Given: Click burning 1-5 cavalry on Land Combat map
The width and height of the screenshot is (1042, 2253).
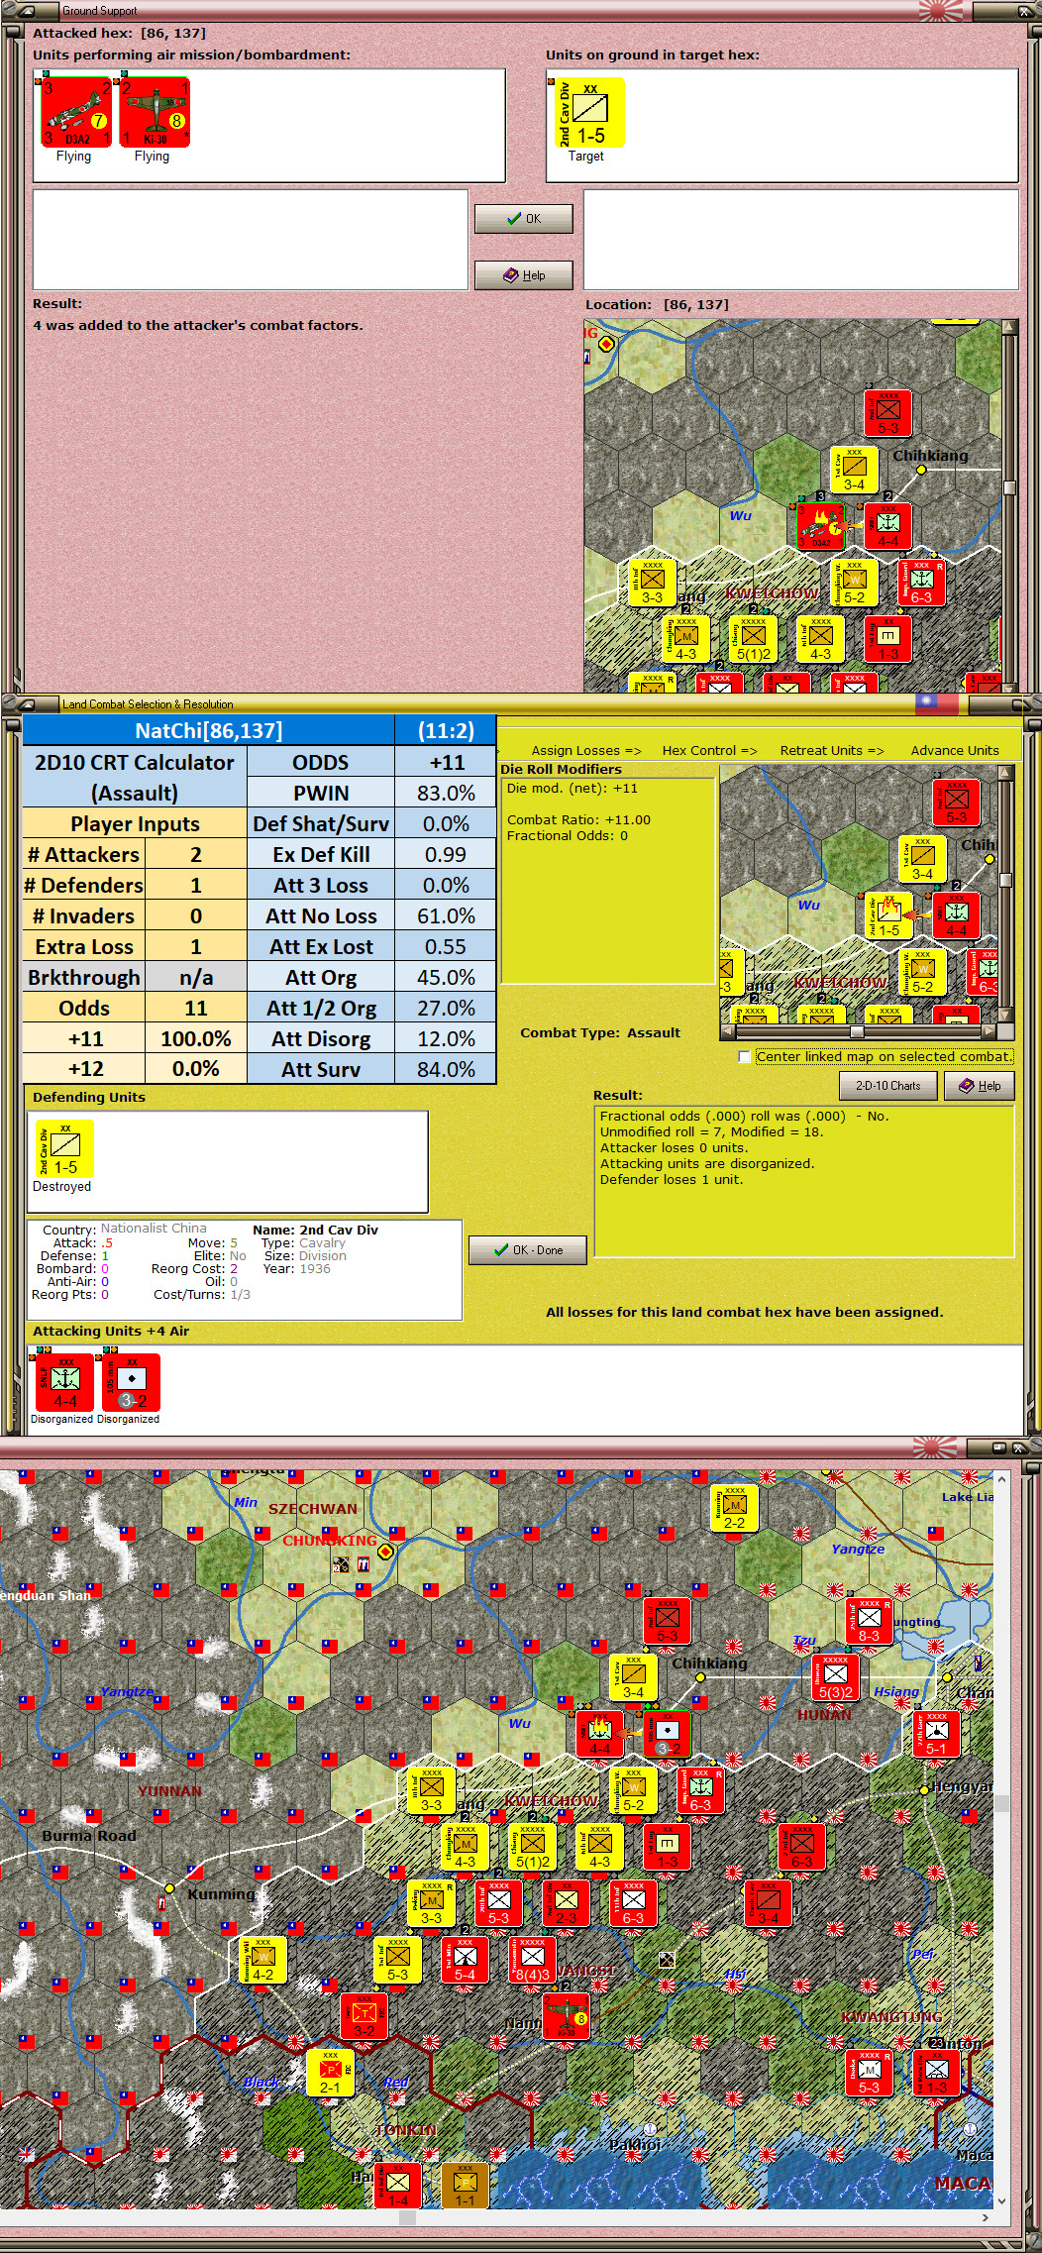Looking at the screenshot, I should (888, 915).
